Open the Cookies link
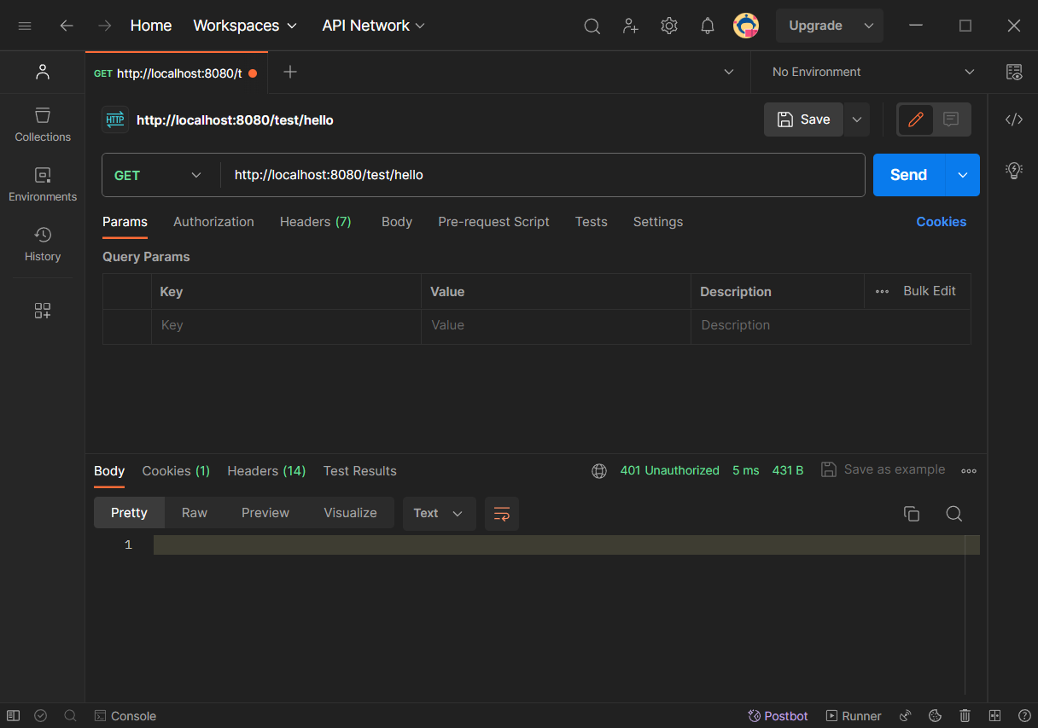The image size is (1038, 728). tap(942, 222)
